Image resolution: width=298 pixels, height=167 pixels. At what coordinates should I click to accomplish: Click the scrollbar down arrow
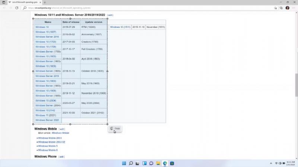click(297, 158)
